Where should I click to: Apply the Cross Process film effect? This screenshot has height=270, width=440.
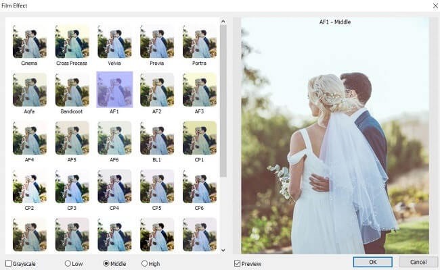pyautogui.click(x=72, y=42)
